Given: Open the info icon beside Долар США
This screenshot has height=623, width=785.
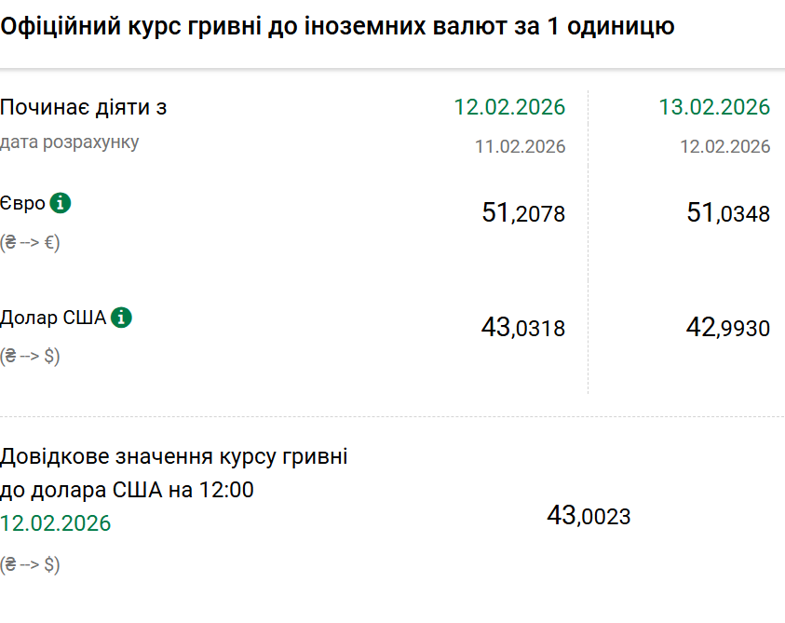Looking at the screenshot, I should pyautogui.click(x=121, y=318).
